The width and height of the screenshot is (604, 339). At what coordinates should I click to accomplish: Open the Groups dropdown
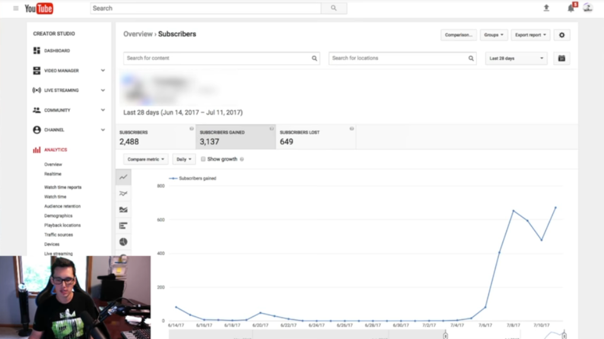[494, 35]
